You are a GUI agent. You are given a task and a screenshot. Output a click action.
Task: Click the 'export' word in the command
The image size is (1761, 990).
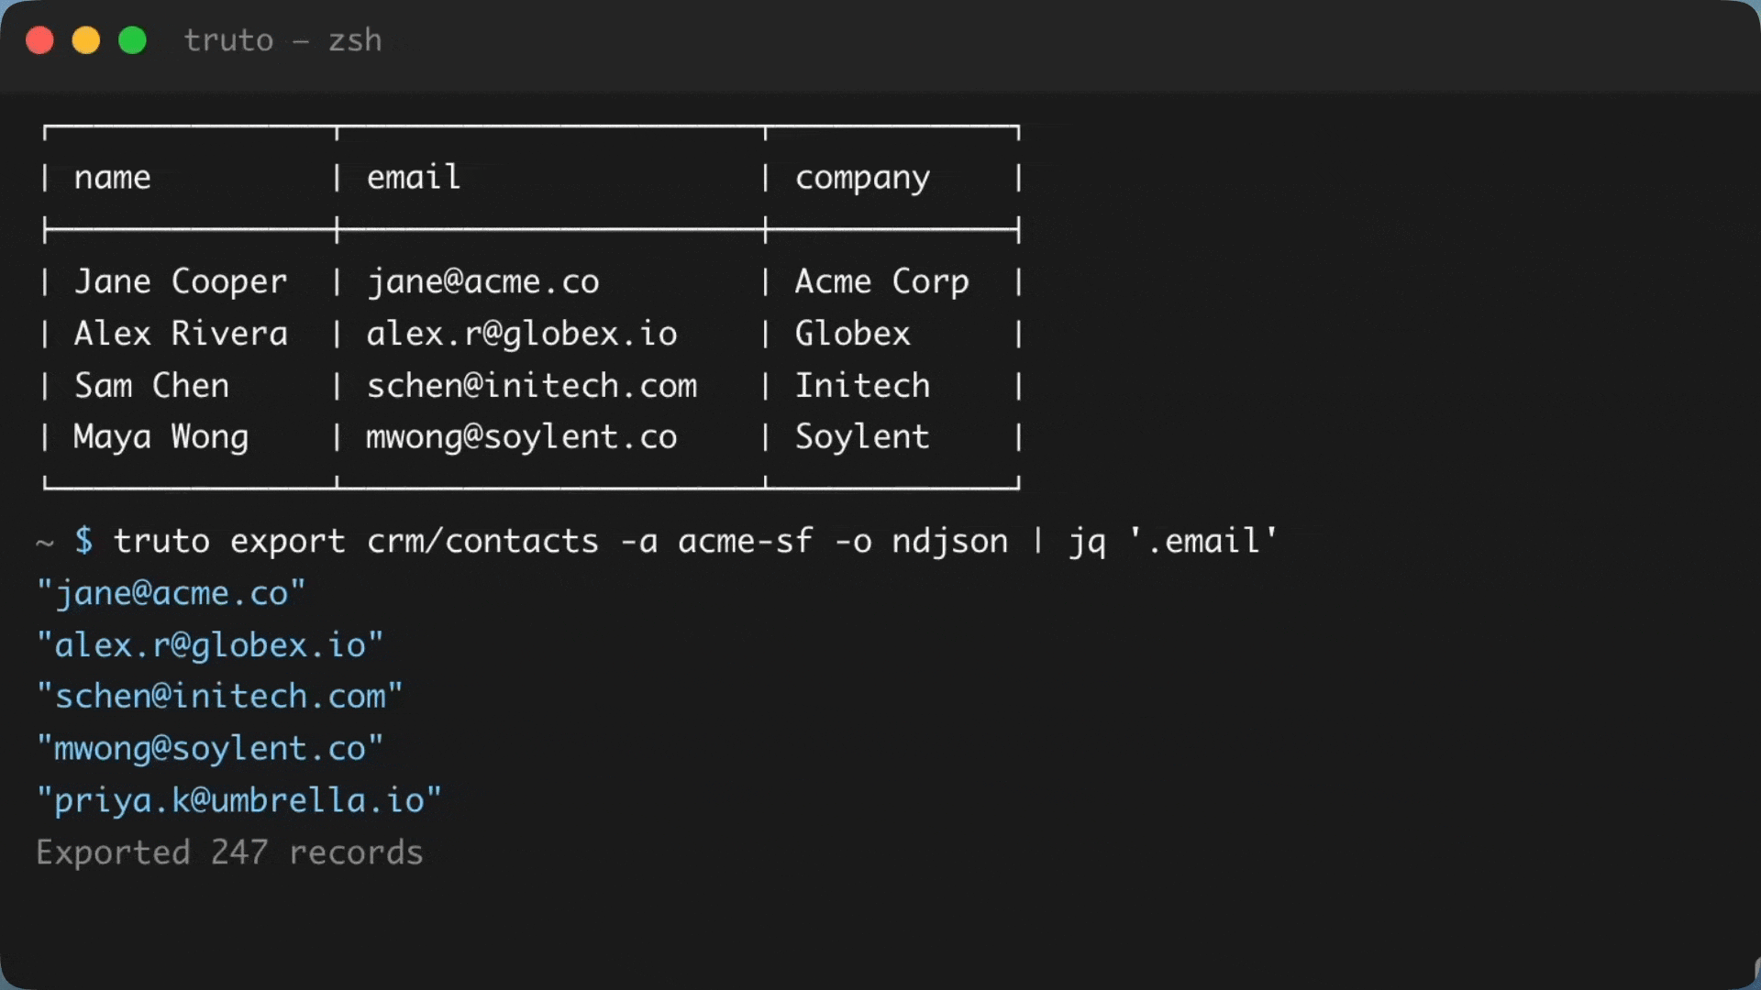[x=287, y=542]
